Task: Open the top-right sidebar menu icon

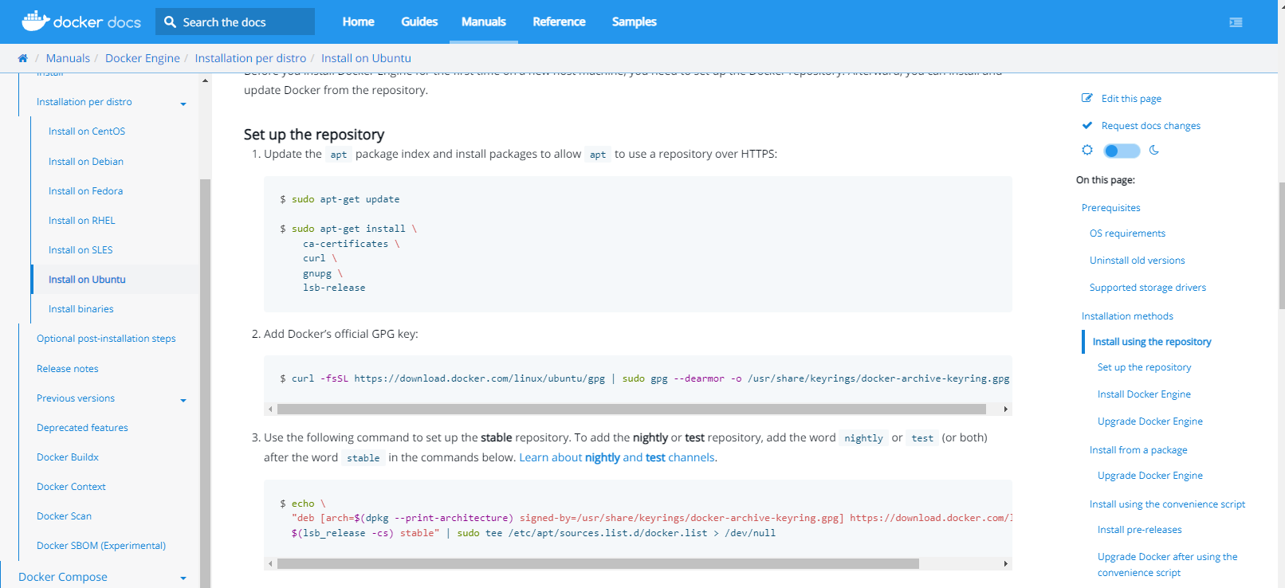Action: click(x=1236, y=22)
